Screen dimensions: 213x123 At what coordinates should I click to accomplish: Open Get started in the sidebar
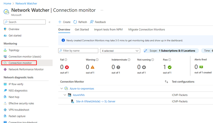[x=15, y=36]
